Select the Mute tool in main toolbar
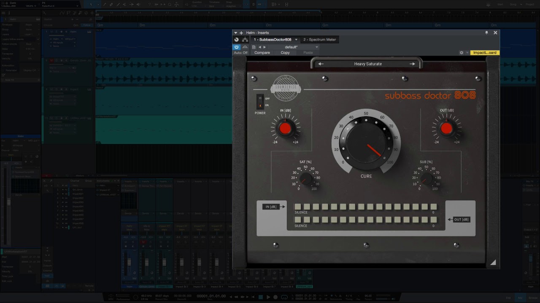540x303 pixels. tap(124, 4)
